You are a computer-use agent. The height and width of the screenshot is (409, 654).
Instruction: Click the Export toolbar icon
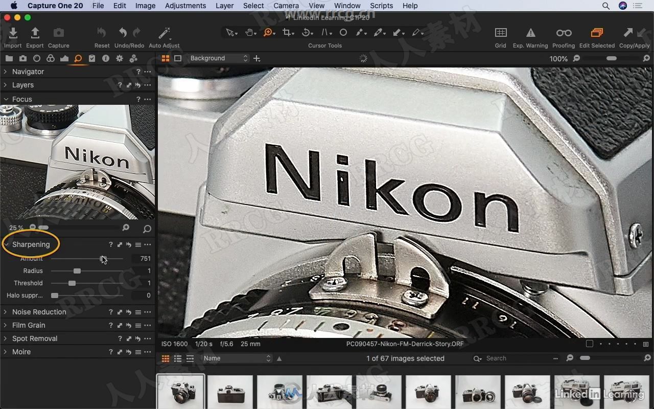(35, 33)
